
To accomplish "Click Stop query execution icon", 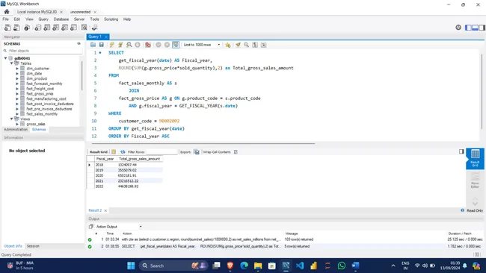I will tap(138, 45).
